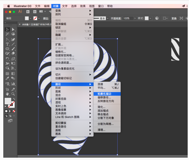Select the Direct Selection tool
This screenshot has width=189, height=160.
[x=13, y=30]
